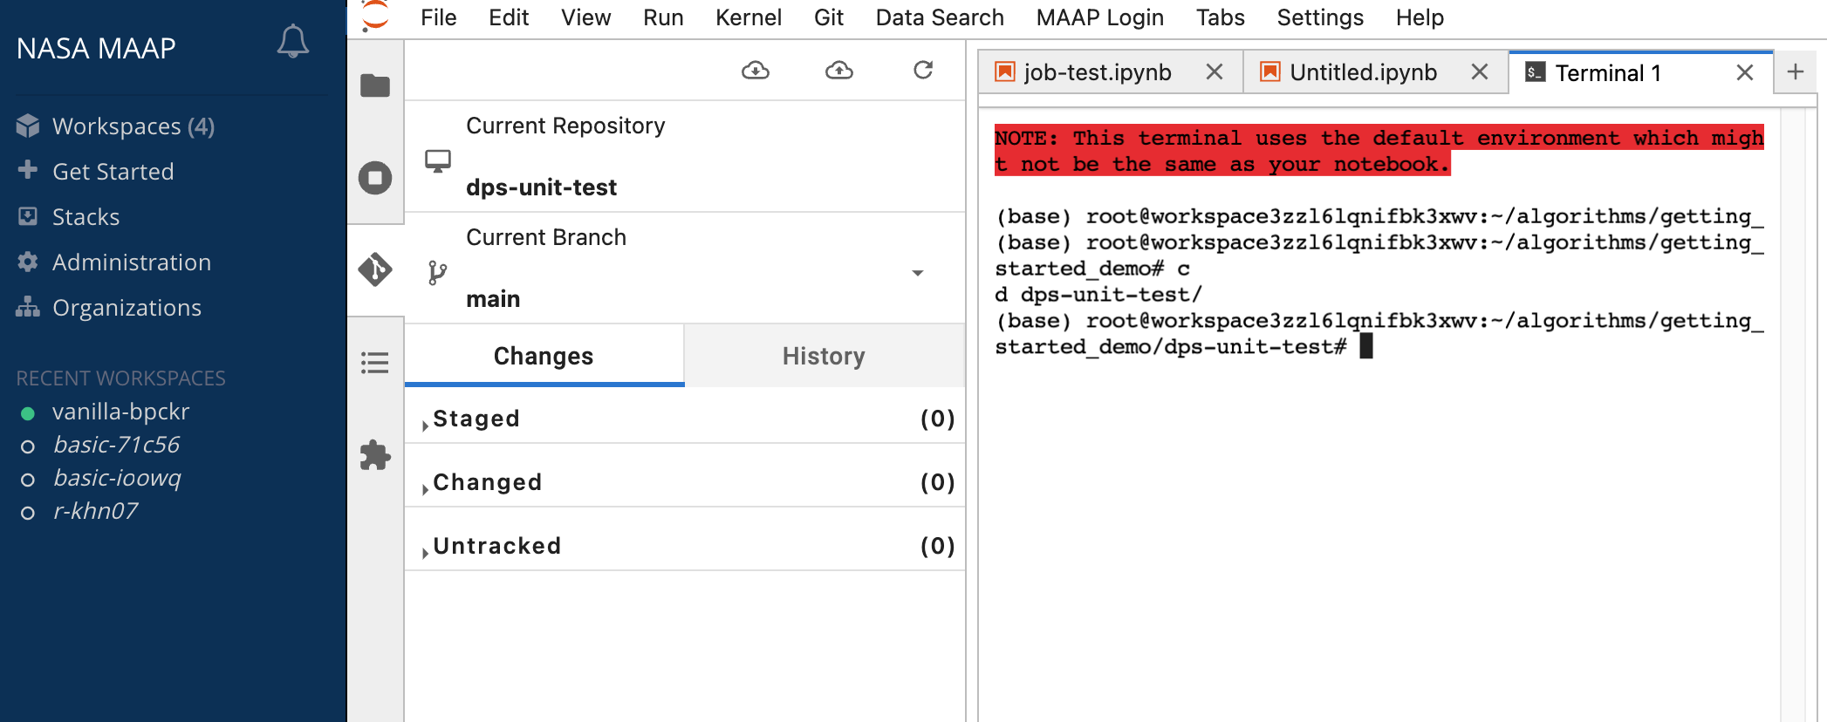
Task: Click the Jupyter logo icon
Action: [376, 16]
